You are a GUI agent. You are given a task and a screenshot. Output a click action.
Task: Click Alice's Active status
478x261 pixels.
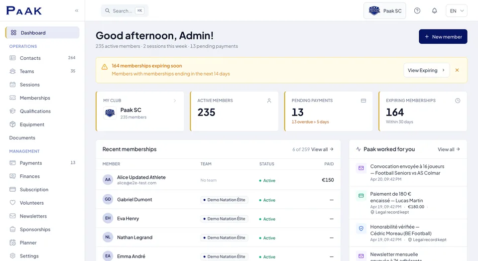pyautogui.click(x=267, y=180)
